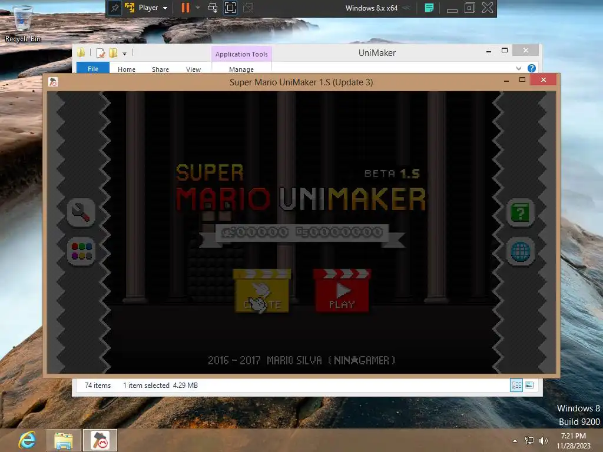Open the volume speaker tray icon
This screenshot has height=452, width=603.
pos(543,441)
